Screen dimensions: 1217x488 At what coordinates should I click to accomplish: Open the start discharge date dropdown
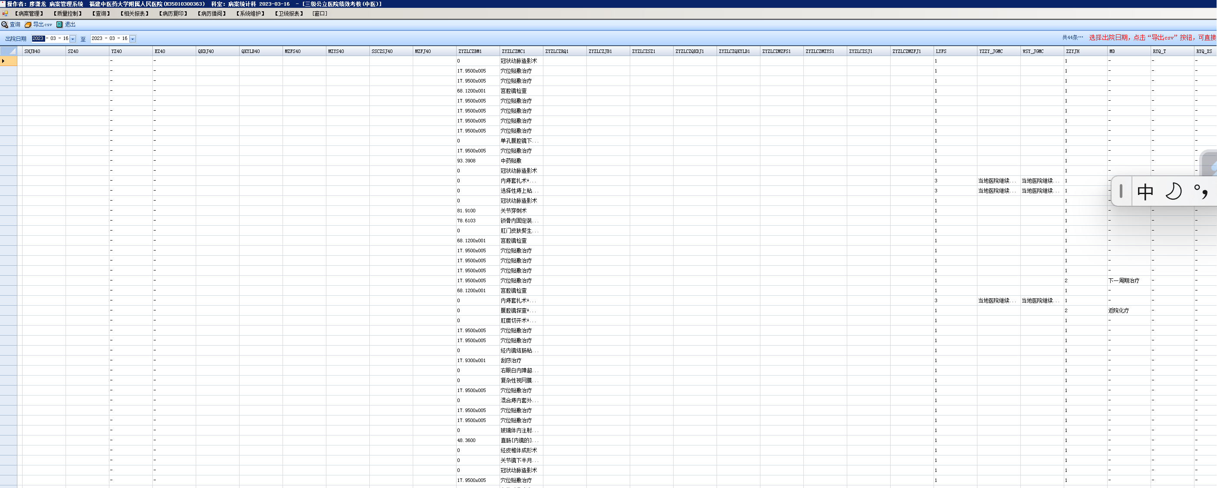pos(73,39)
